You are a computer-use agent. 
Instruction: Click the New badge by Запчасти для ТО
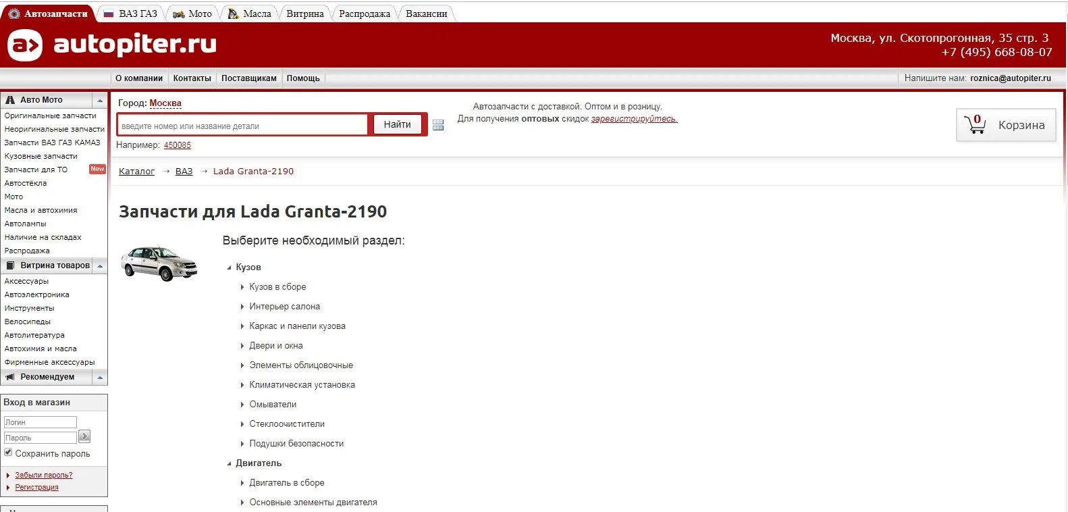tap(97, 169)
